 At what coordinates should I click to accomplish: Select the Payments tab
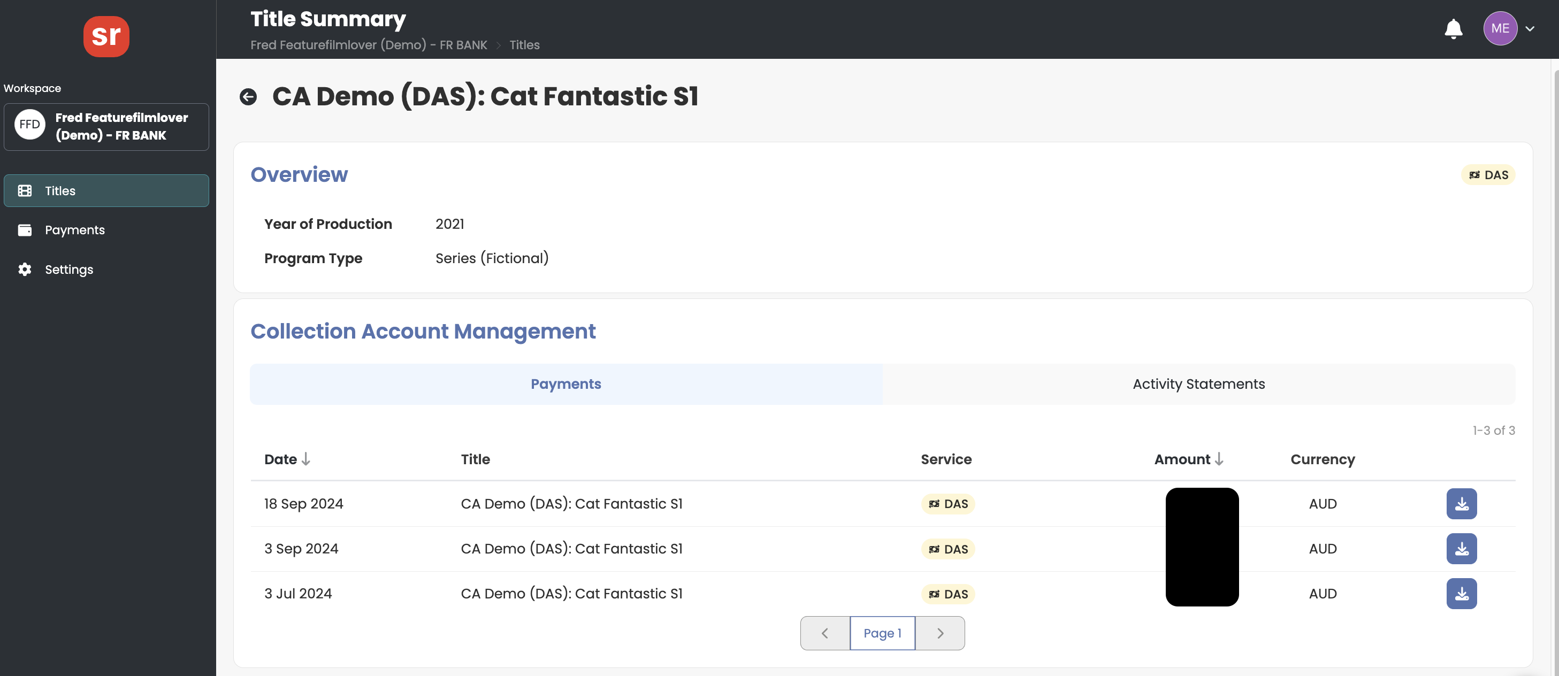click(x=565, y=383)
